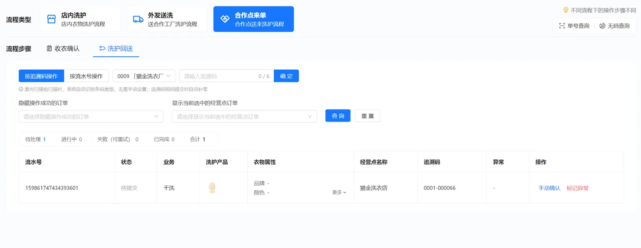Click the 收衣确认 clipboard icon
This screenshot has width=641, height=248.
coord(49,48)
